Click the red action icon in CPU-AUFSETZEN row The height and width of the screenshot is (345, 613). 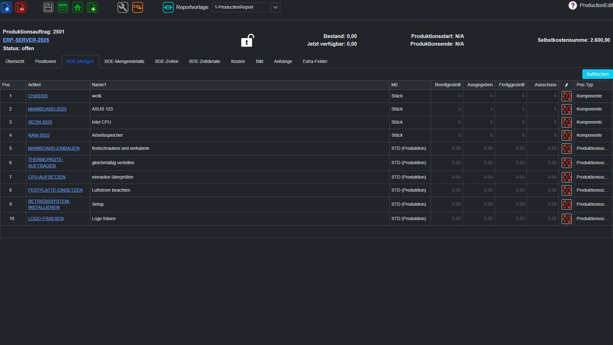coord(567,177)
